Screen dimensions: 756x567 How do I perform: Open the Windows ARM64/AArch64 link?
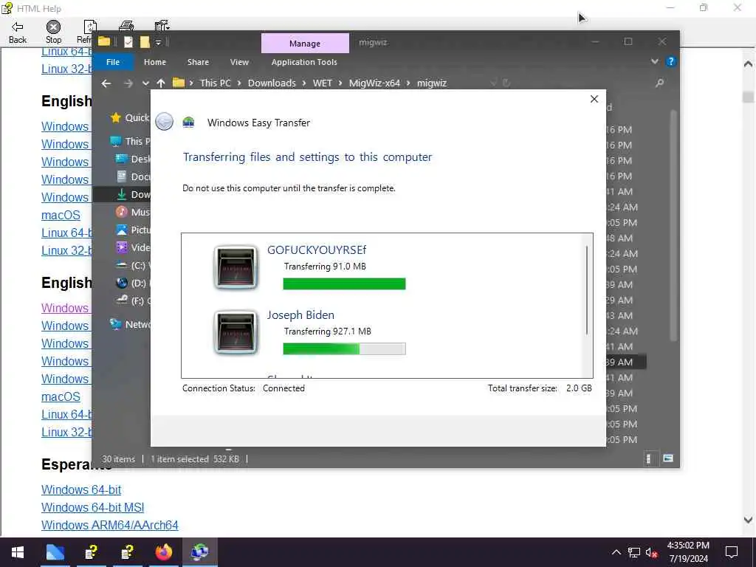(x=109, y=525)
